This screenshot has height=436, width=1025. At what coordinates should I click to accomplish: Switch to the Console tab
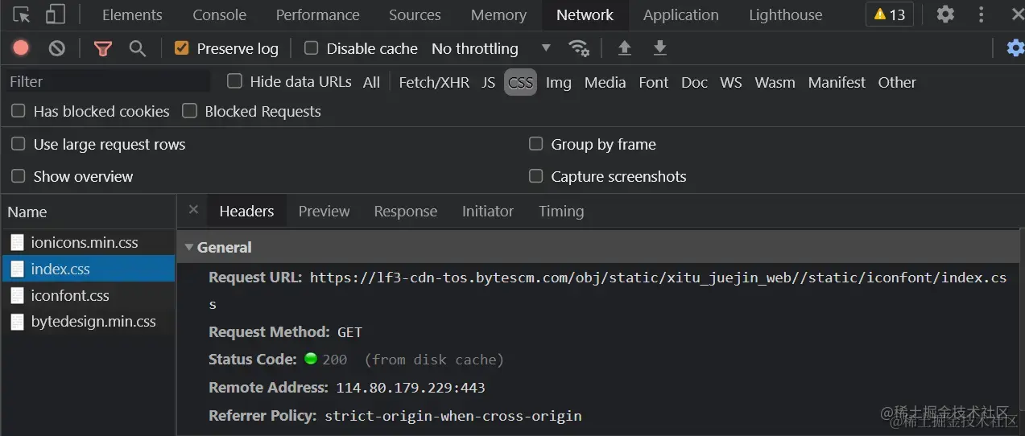click(x=220, y=15)
